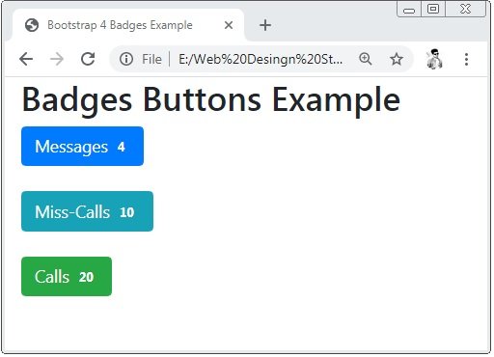Open the user profile avatar

434,59
